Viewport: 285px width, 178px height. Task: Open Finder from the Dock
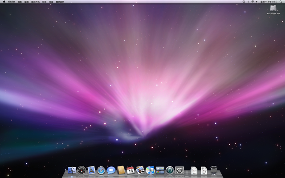point(72,170)
